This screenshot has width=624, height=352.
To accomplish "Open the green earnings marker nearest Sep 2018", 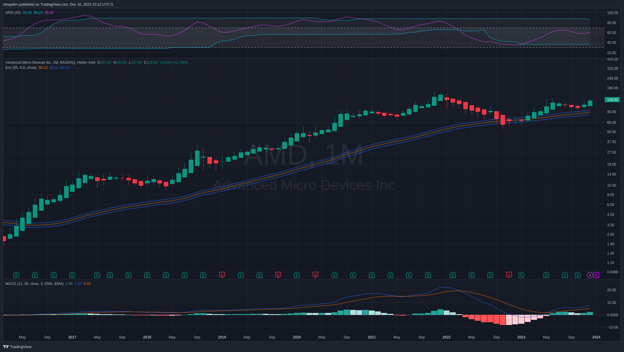I will (x=203, y=275).
